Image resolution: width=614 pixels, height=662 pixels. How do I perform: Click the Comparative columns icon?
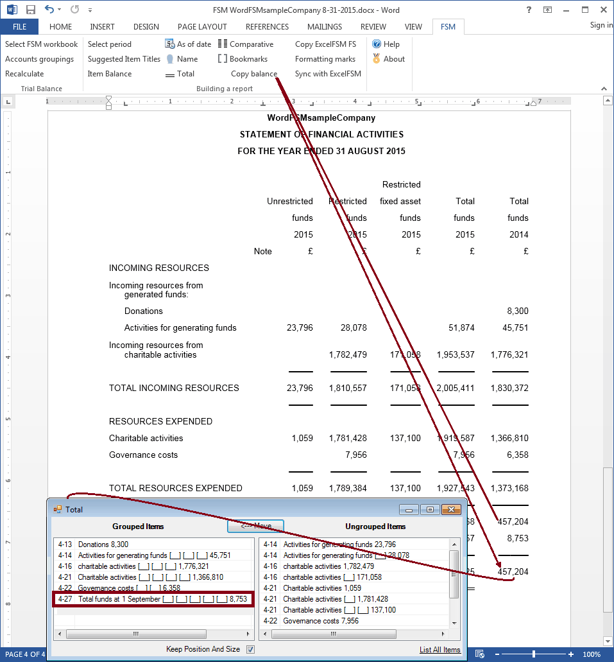[223, 44]
